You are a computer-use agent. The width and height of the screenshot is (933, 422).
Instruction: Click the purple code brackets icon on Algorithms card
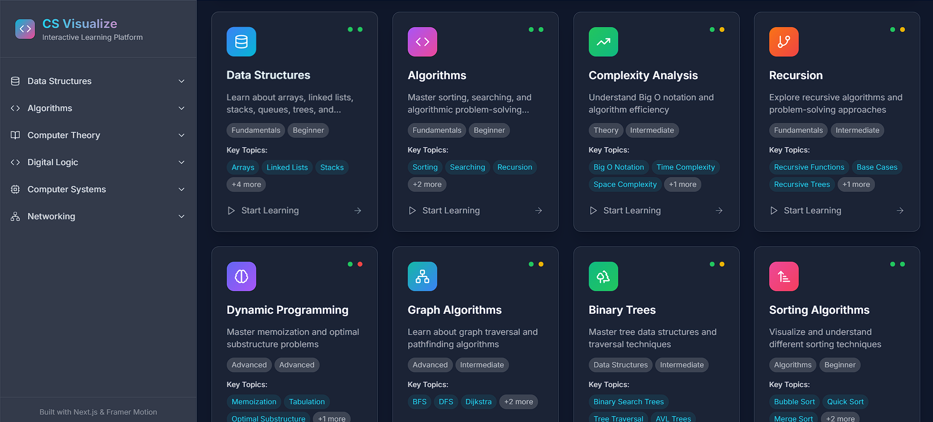(422, 42)
